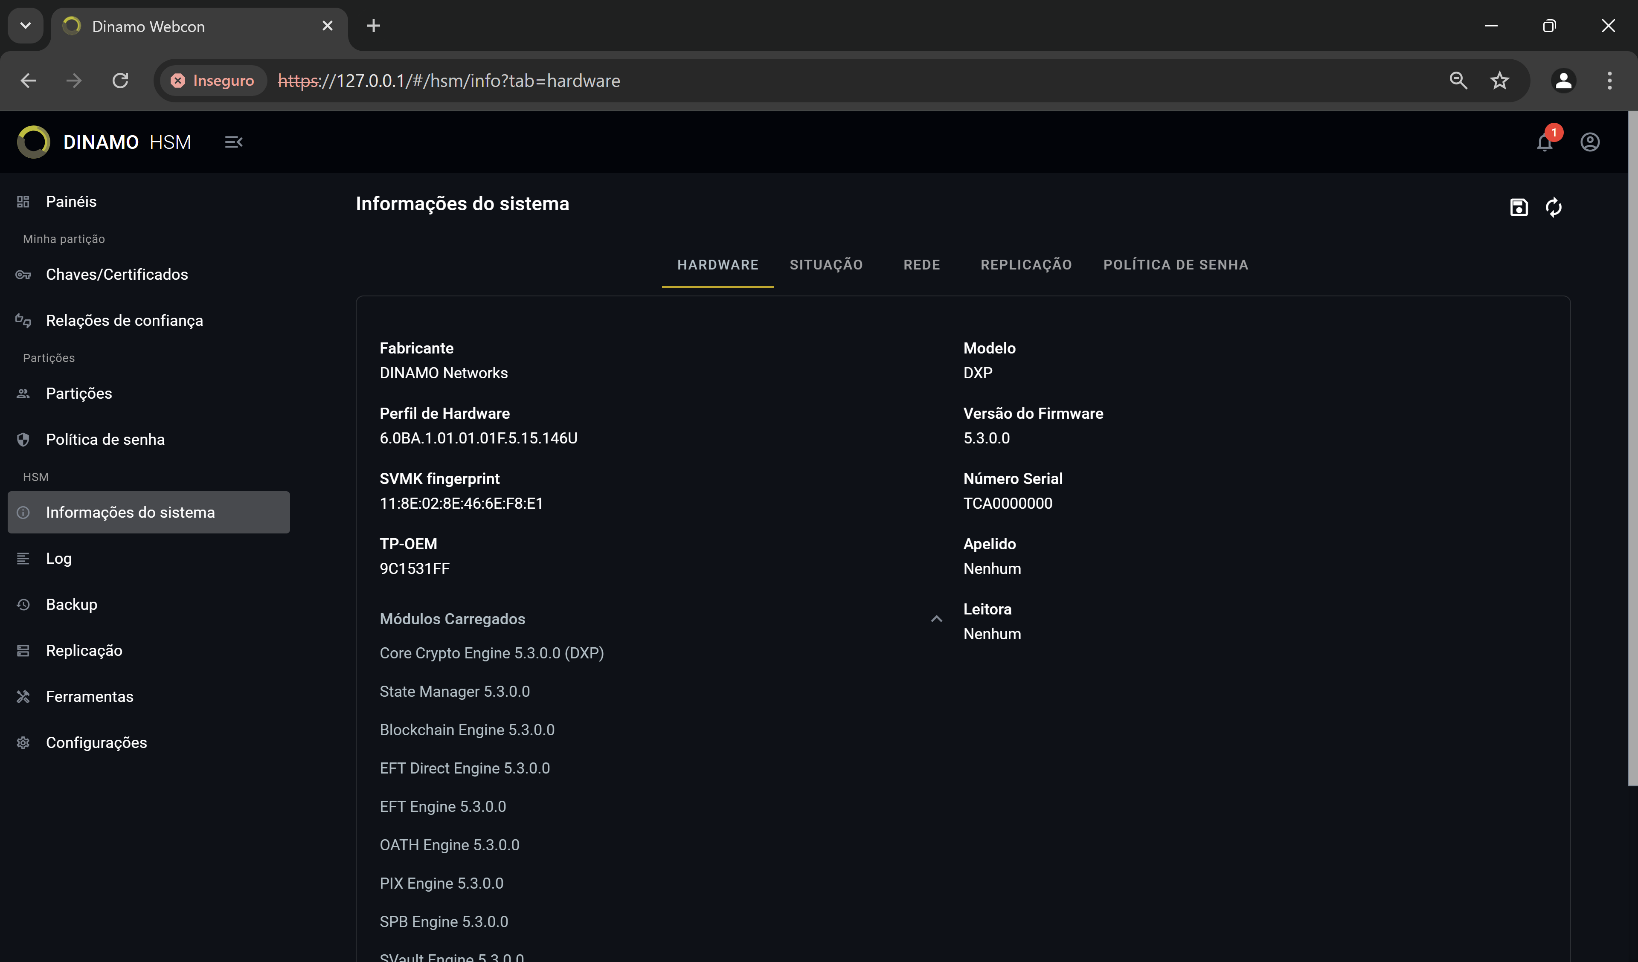
Task: Open Chaves/Certificados in the sidebar
Action: pos(148,274)
